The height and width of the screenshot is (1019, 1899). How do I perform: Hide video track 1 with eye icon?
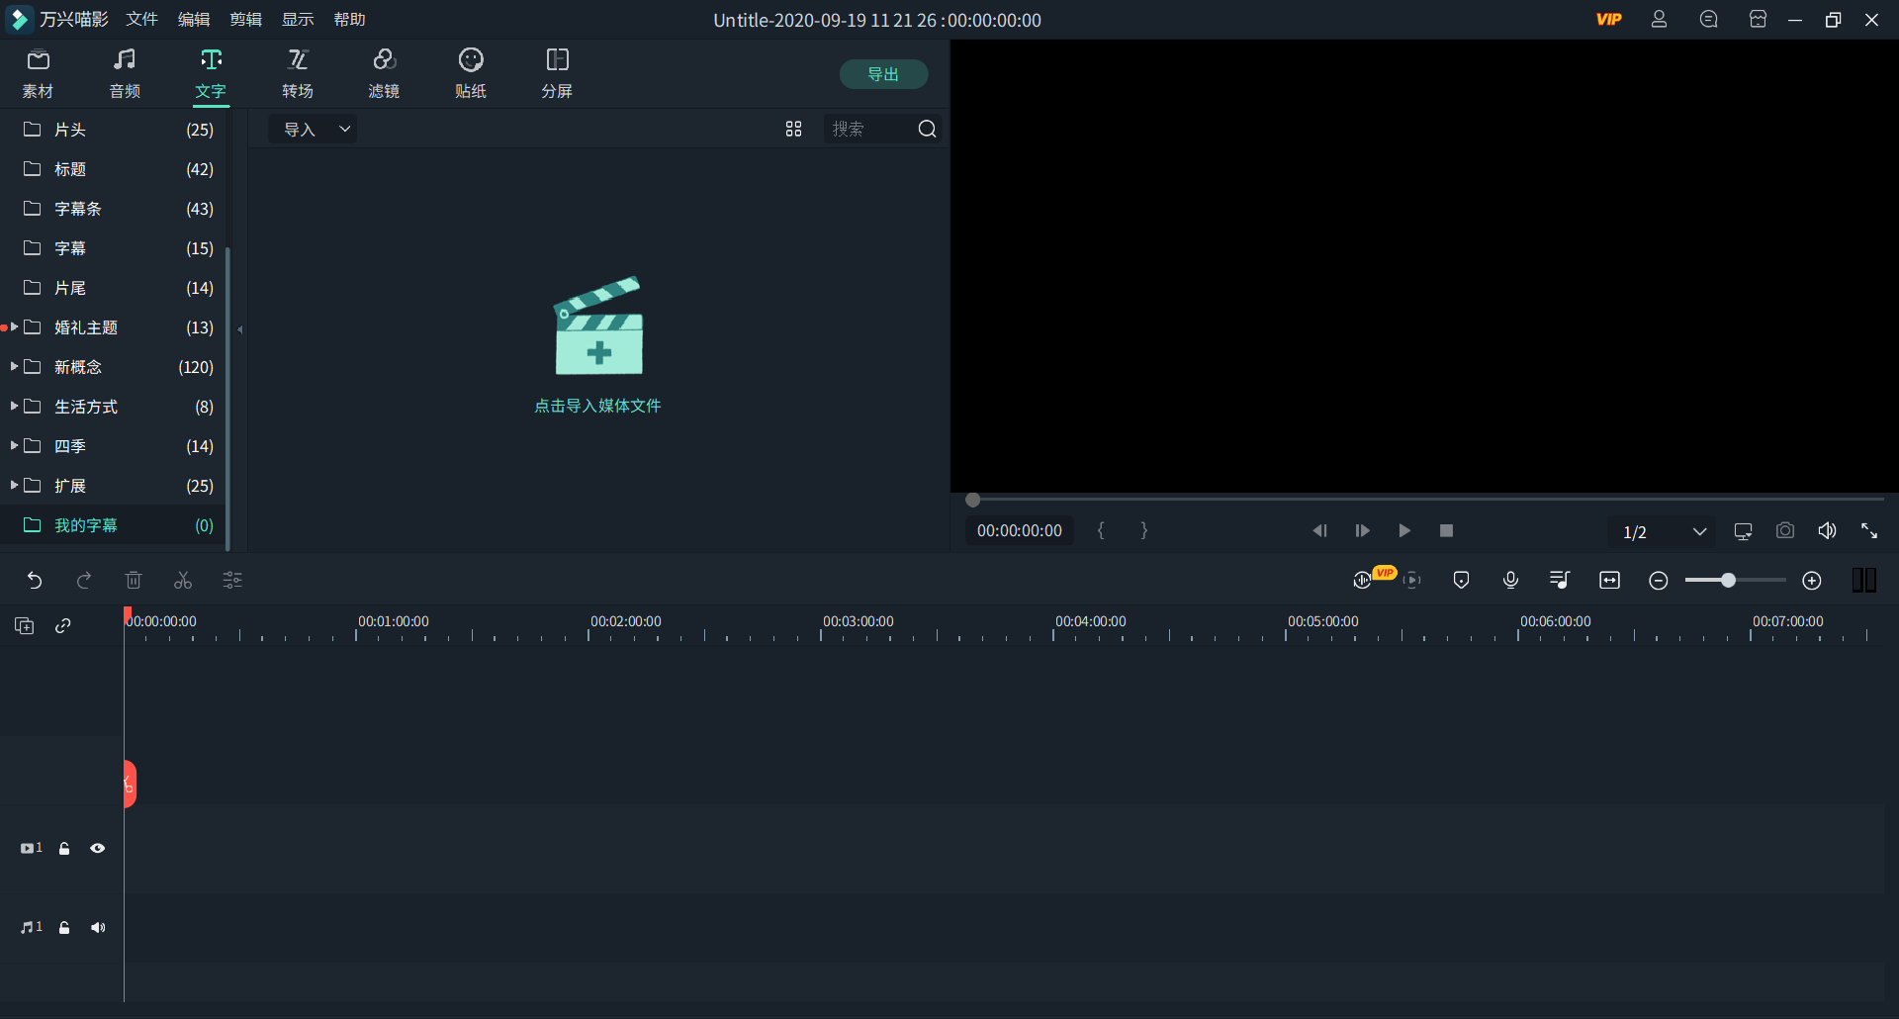[98, 849]
